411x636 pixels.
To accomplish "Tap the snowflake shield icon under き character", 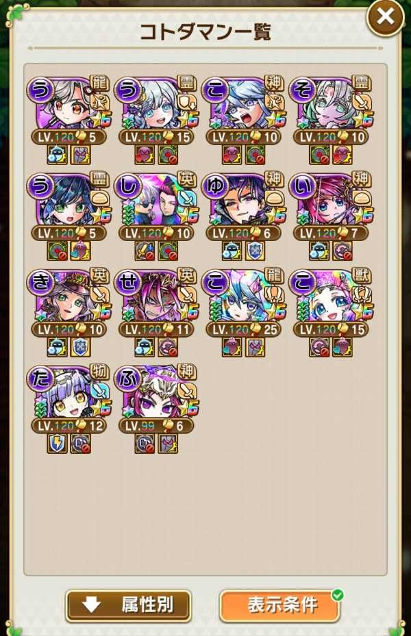I will click(x=80, y=347).
